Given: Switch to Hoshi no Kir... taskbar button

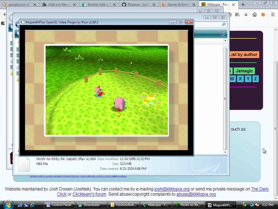Looking at the screenshot, I should tap(188, 205).
